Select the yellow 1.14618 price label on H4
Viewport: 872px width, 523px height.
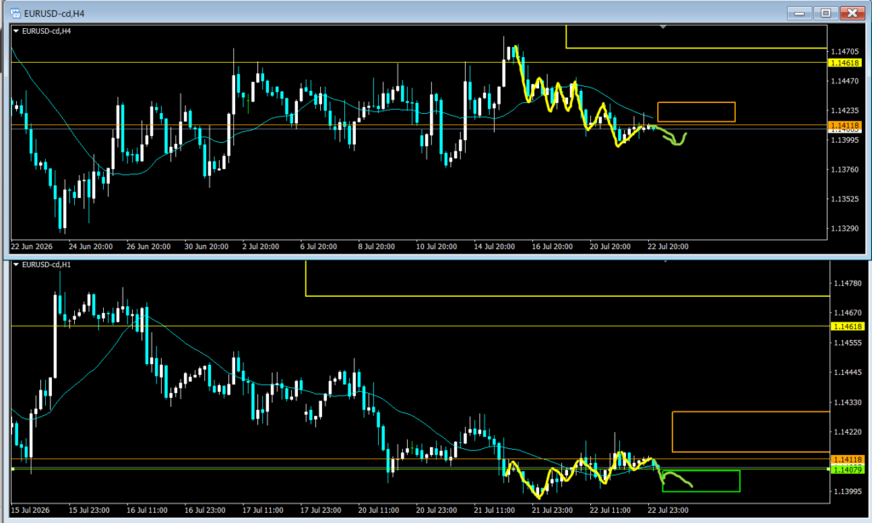click(845, 63)
